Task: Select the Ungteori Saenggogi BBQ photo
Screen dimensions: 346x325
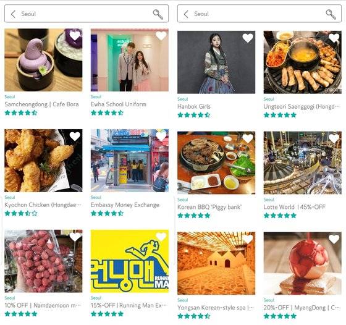Action: [302, 62]
